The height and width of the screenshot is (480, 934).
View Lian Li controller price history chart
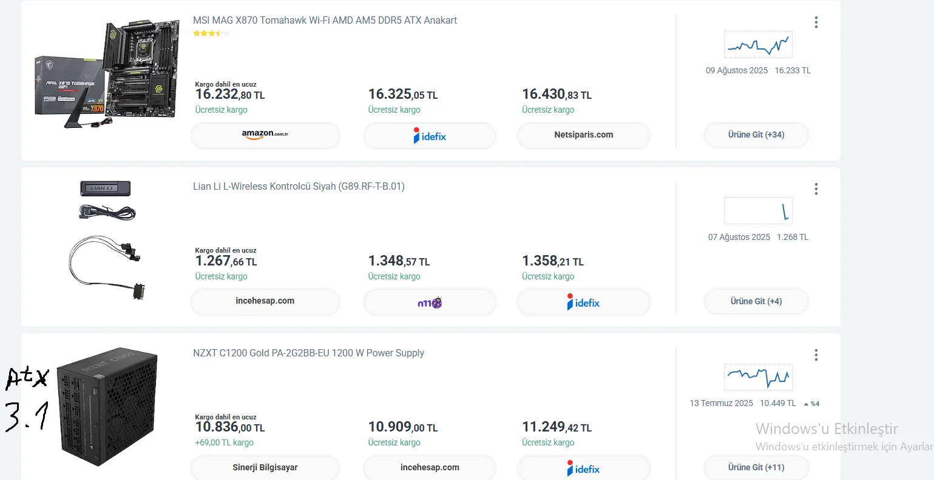(x=758, y=211)
